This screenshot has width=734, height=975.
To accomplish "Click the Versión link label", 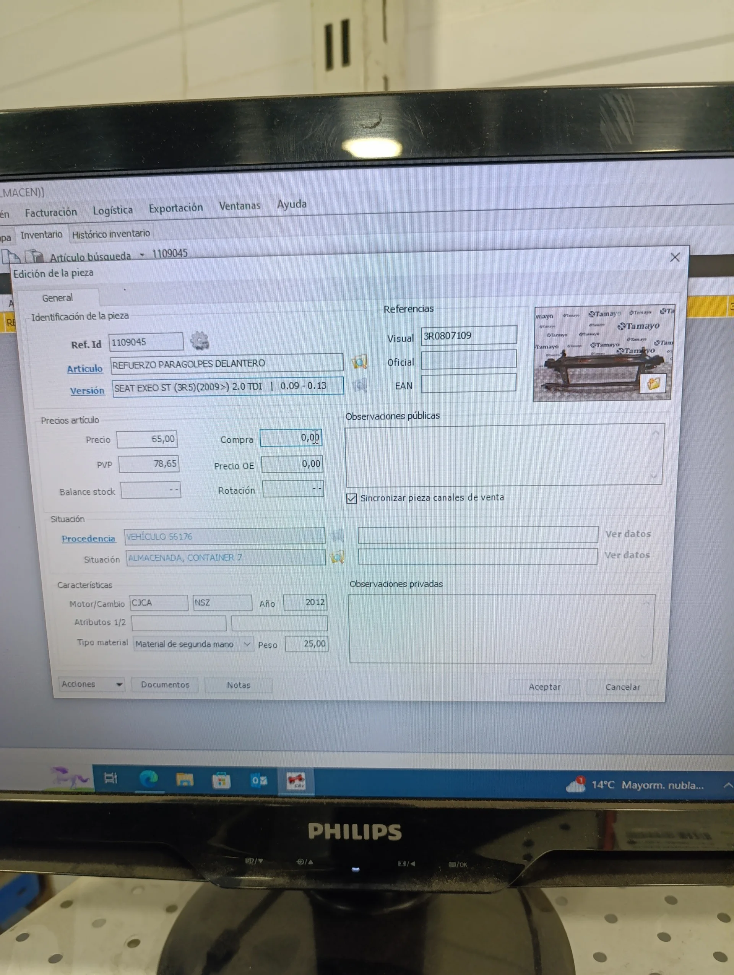I will [87, 390].
